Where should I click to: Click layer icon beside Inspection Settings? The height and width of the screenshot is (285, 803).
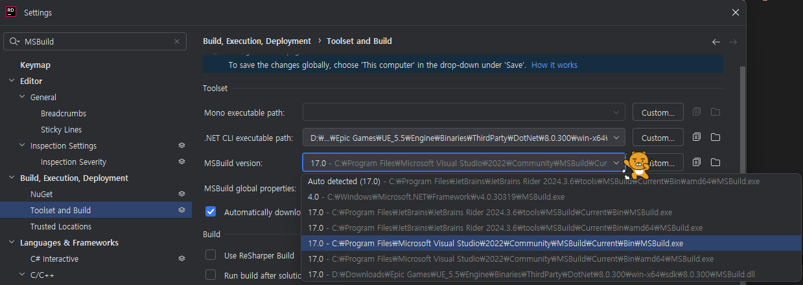pyautogui.click(x=182, y=146)
